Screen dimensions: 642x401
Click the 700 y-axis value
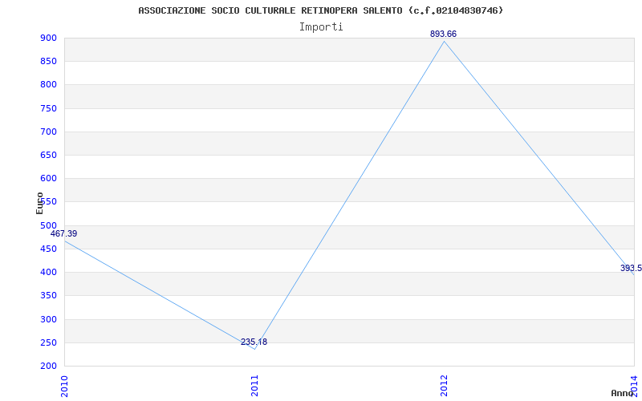point(48,132)
